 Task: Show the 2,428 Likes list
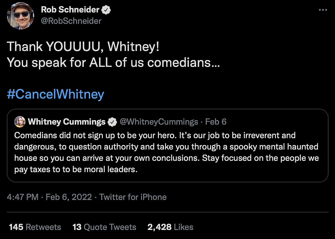coord(170,227)
